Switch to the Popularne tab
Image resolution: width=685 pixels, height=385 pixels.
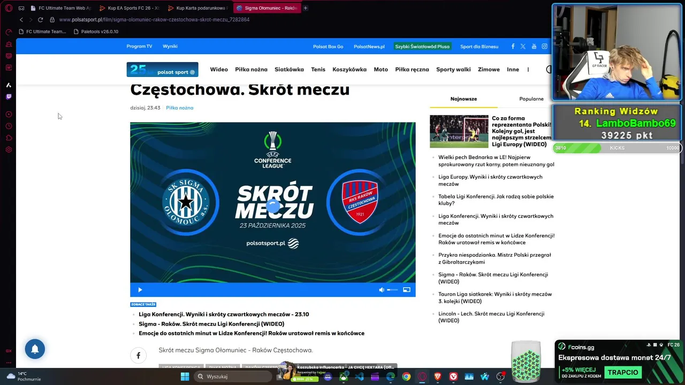coord(531,99)
